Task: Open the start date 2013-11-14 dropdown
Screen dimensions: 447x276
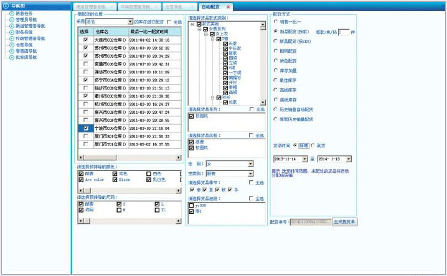Action: (304, 159)
